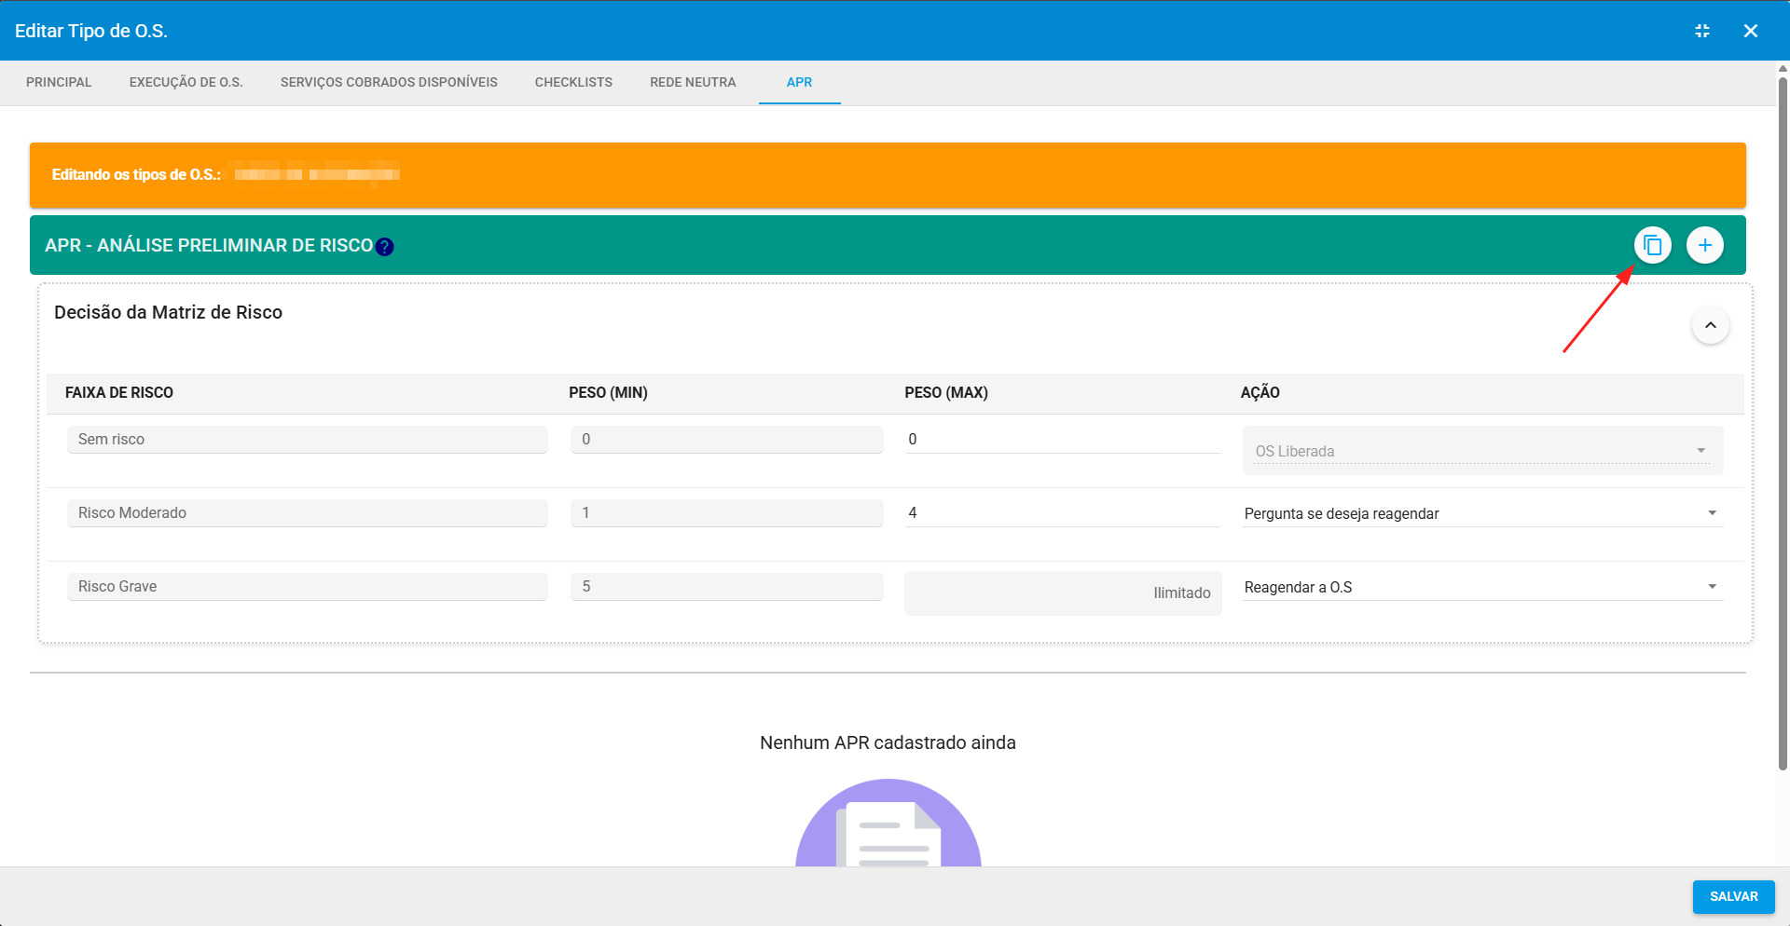Image resolution: width=1790 pixels, height=926 pixels.
Task: Click the Ilimitado max weight field
Action: (x=1062, y=592)
